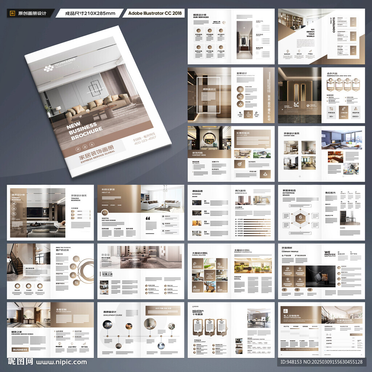The width and height of the screenshot is (372, 372).
Task: Click the large quotation mark icon
Action: 148,218
